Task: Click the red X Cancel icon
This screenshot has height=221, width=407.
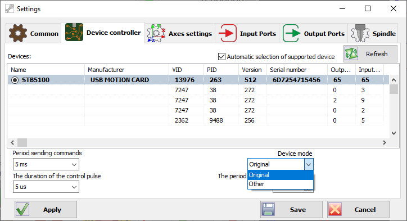Action: point(335,209)
